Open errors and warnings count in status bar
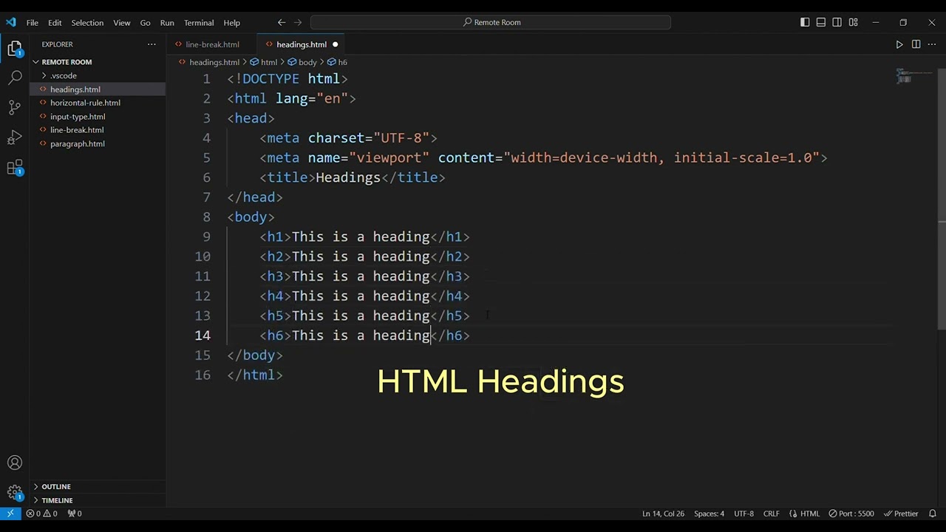 tap(41, 514)
